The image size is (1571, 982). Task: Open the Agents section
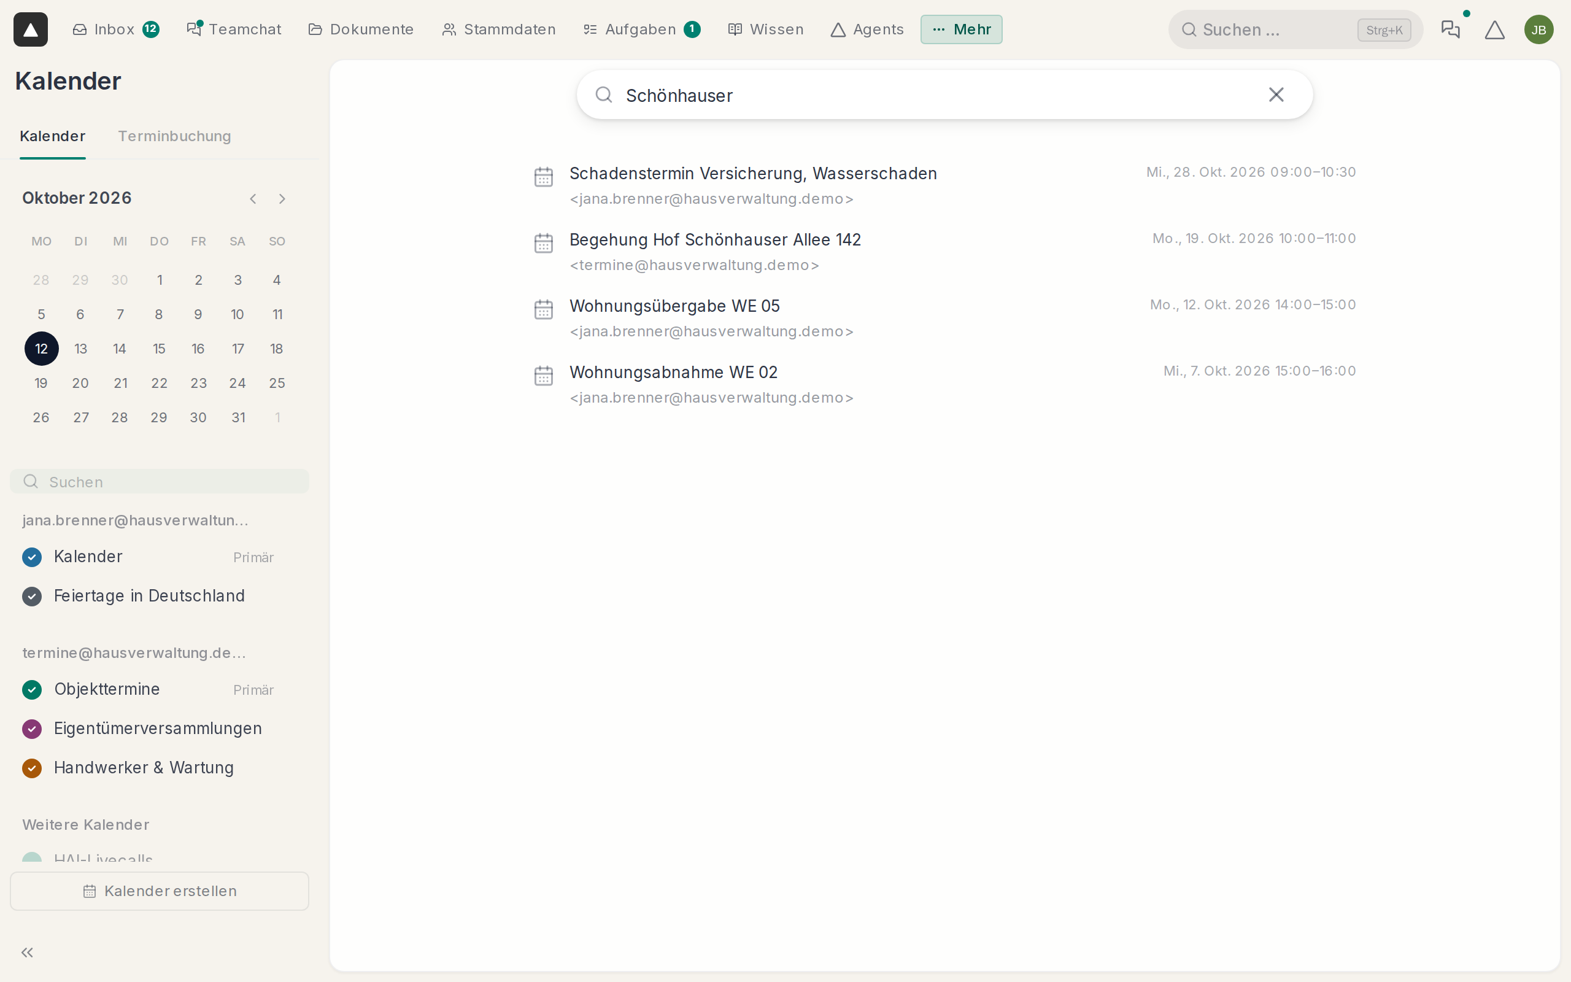867,29
